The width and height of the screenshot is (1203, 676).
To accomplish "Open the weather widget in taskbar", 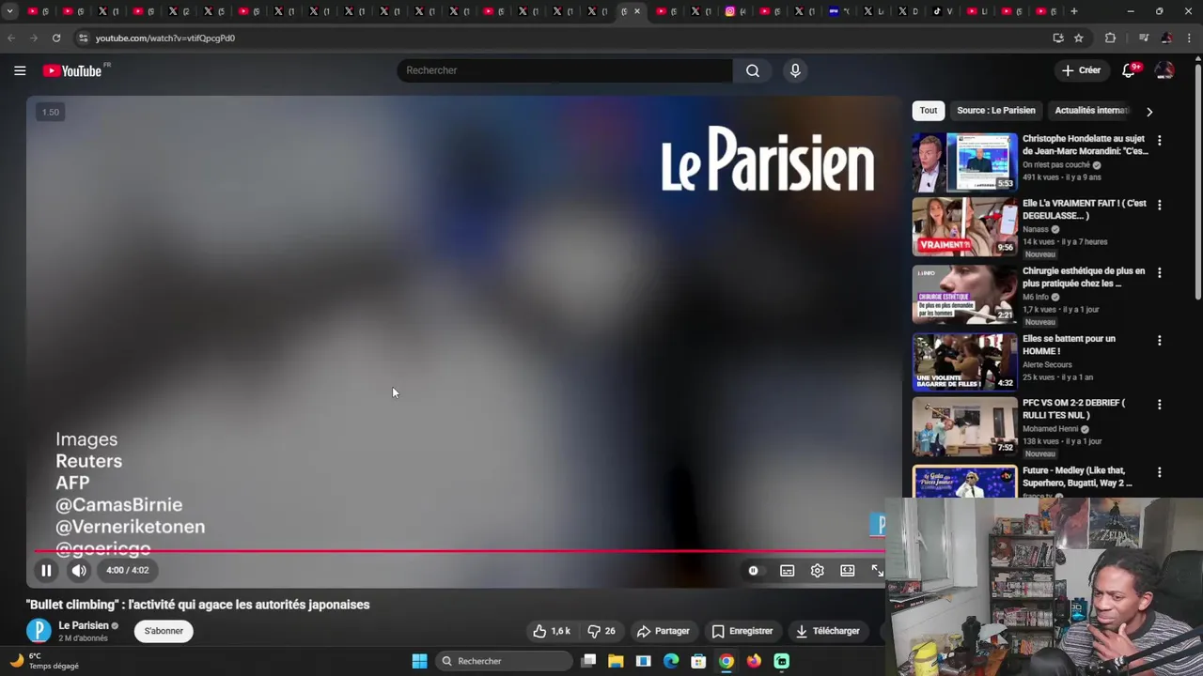I will [44, 661].
